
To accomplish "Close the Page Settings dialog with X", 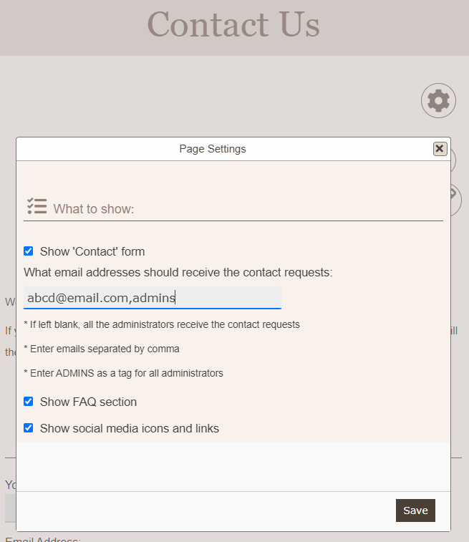I will coord(440,149).
